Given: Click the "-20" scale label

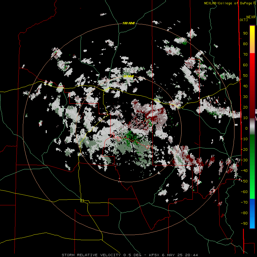Looking at the screenshot, I should 244,150.
